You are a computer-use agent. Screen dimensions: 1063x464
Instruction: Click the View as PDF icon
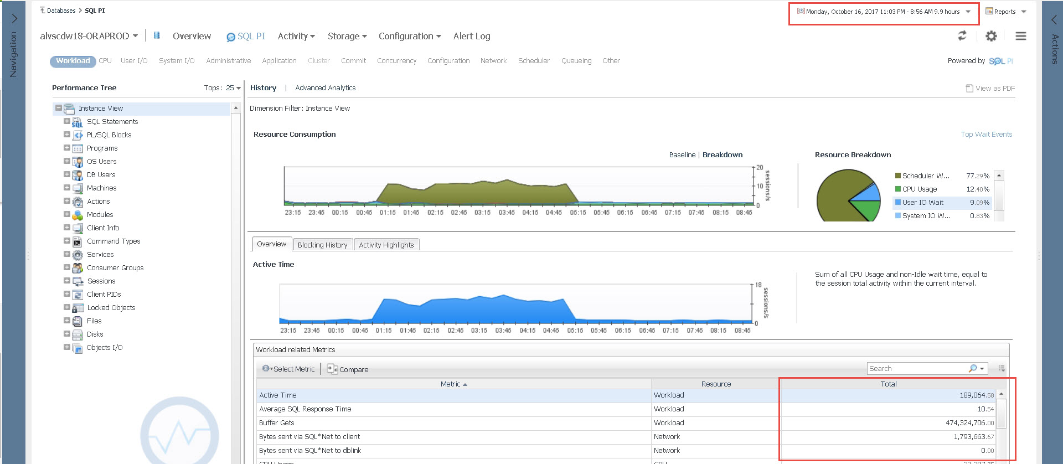(969, 89)
